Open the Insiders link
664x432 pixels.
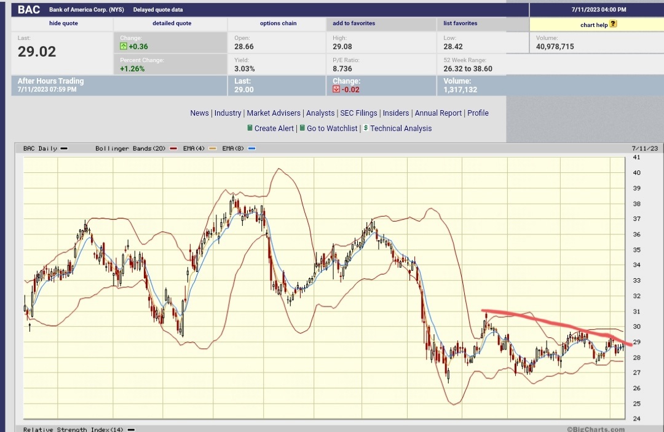coord(396,113)
